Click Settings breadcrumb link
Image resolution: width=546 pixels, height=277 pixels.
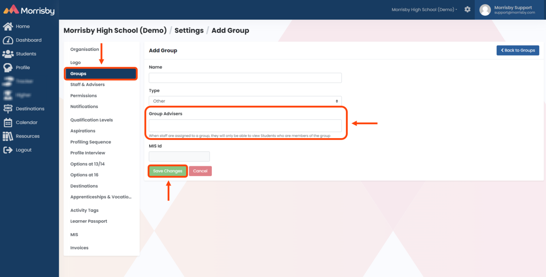pyautogui.click(x=189, y=30)
